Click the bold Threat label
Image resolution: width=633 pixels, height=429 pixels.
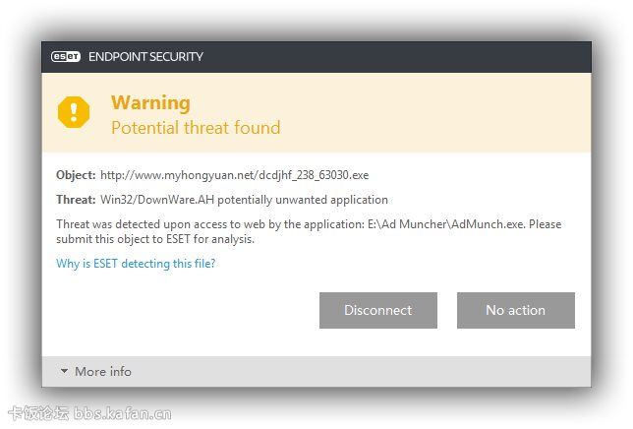76,200
